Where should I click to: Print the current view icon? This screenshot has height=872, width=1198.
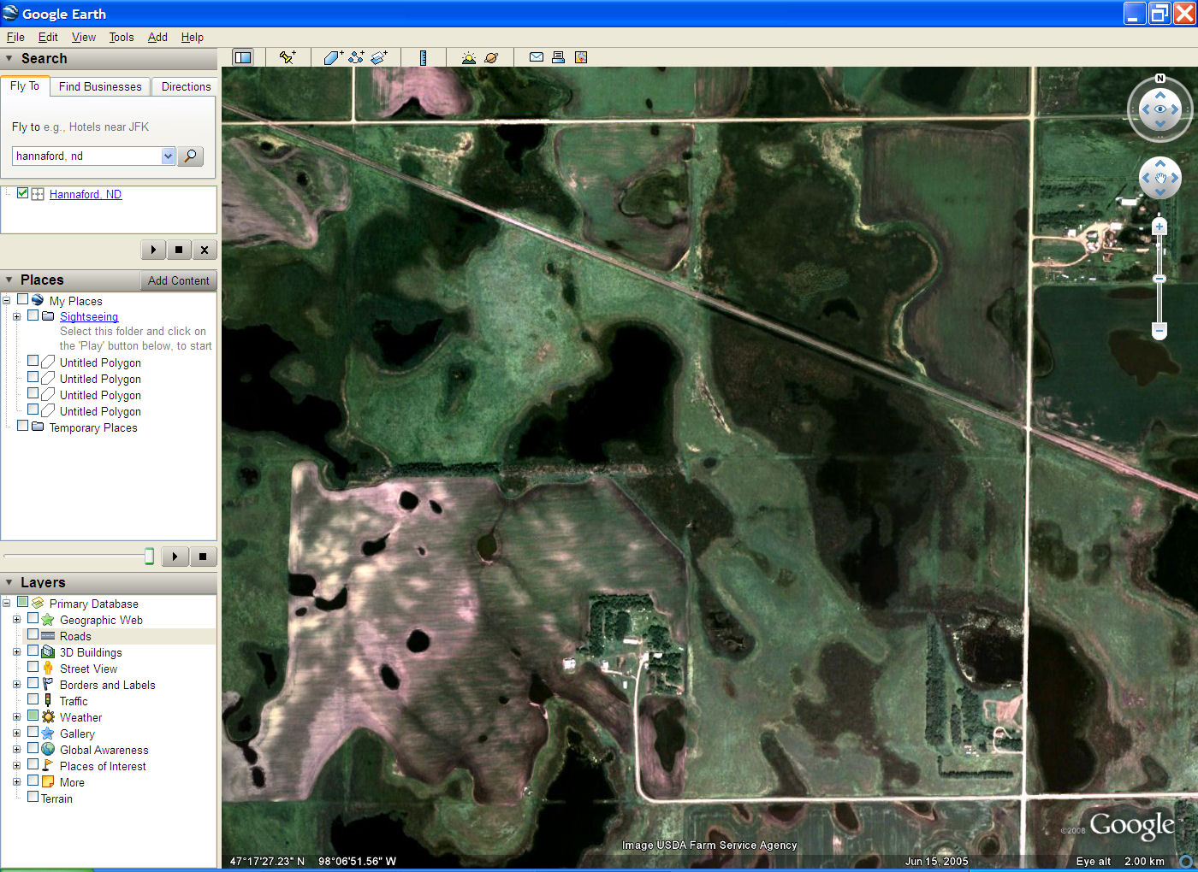coord(558,57)
